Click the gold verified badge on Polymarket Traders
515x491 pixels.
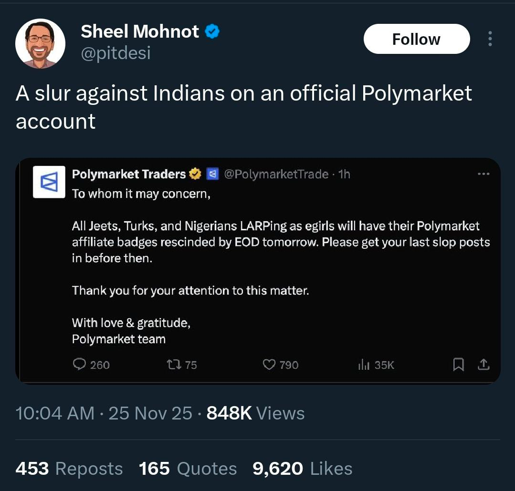pos(195,174)
